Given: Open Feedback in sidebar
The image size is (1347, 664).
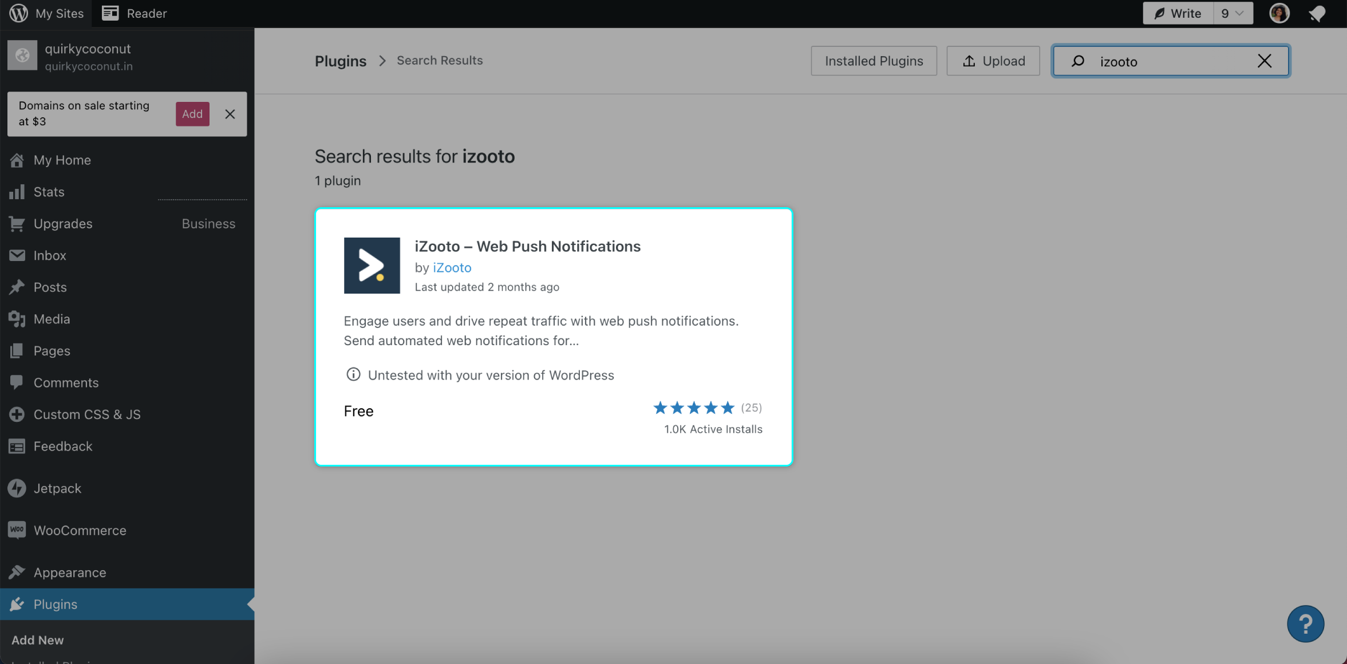Looking at the screenshot, I should (x=63, y=446).
